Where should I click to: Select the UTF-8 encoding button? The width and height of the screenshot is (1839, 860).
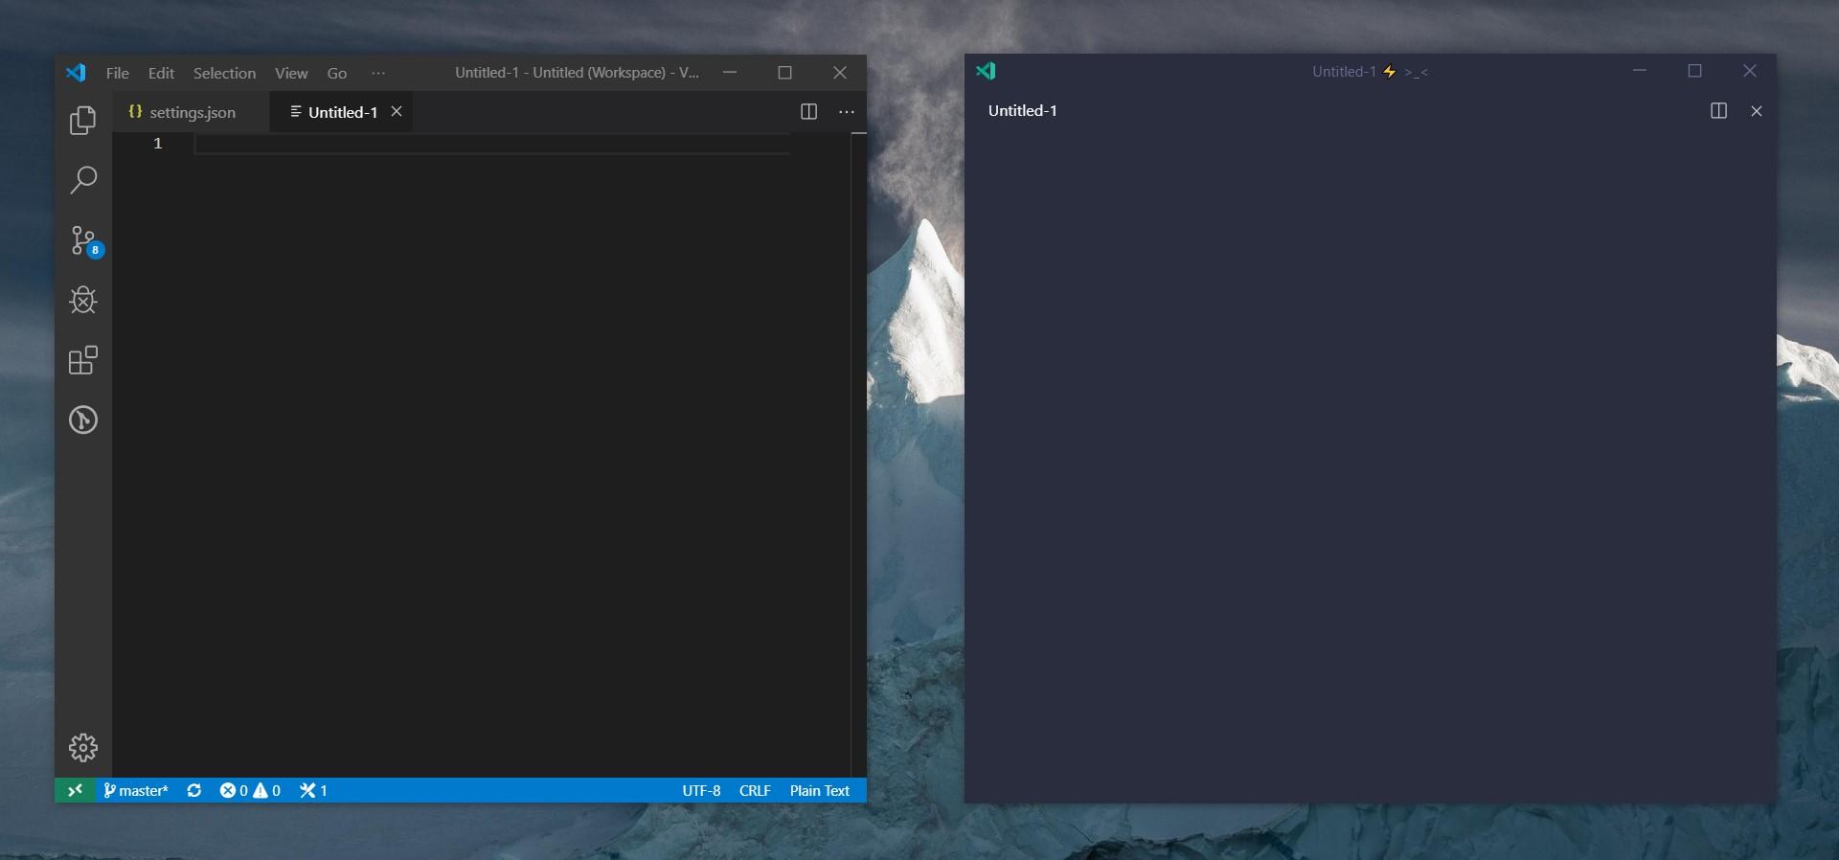701,790
